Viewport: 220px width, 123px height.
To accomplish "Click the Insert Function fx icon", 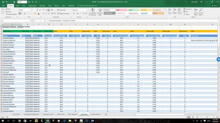I will tap(45, 20).
